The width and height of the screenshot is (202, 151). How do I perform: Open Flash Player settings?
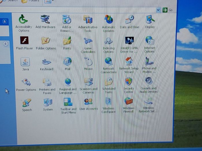point(24,43)
